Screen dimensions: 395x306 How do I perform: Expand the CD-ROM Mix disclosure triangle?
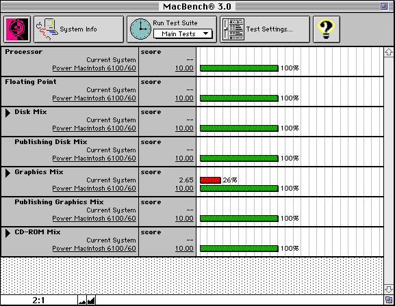tap(8, 233)
